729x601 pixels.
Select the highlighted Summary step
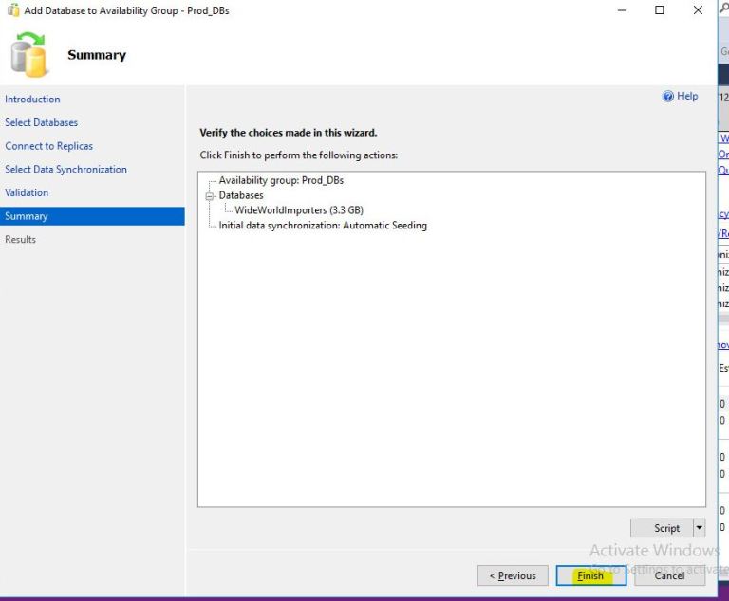pos(92,216)
